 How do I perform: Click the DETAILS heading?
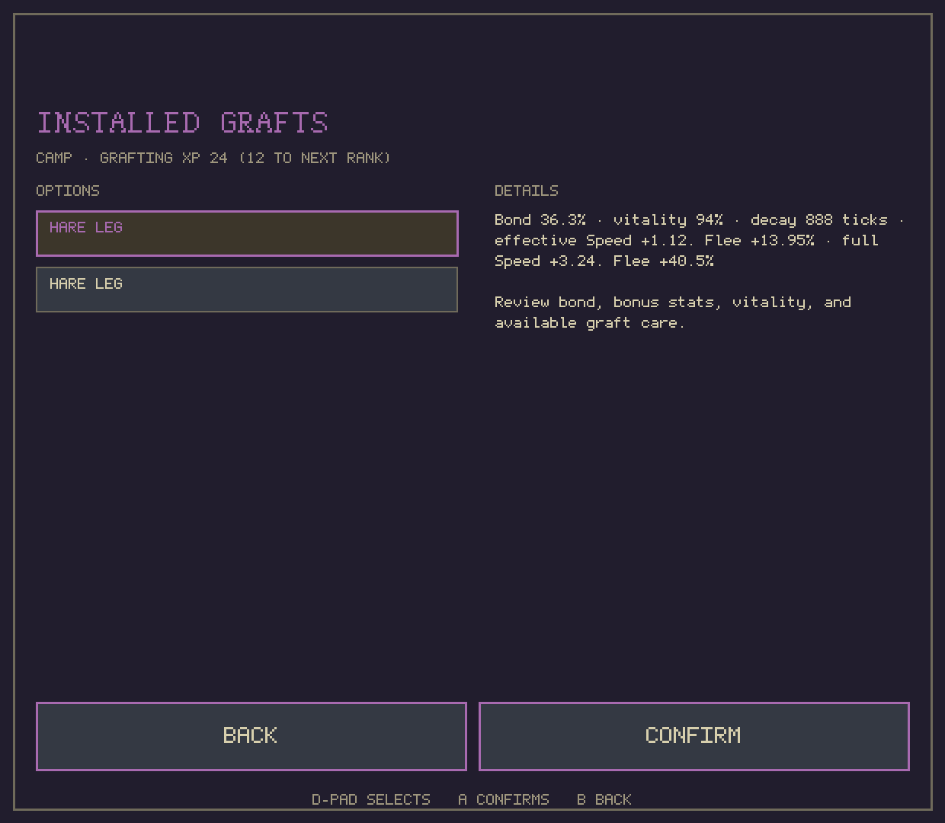527,191
